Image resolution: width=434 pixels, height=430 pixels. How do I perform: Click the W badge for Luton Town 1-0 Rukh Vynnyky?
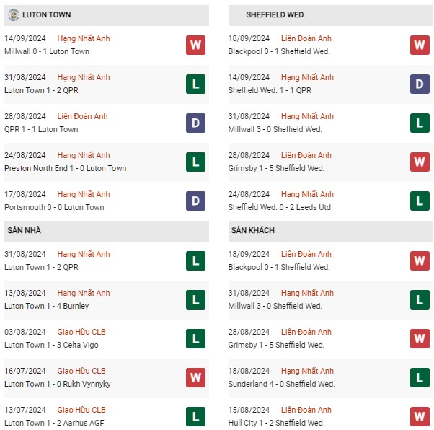(x=195, y=377)
